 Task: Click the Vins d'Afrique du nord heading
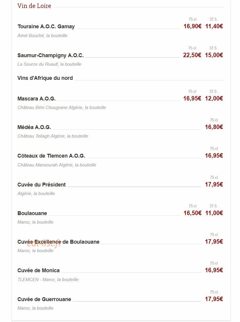point(45,78)
